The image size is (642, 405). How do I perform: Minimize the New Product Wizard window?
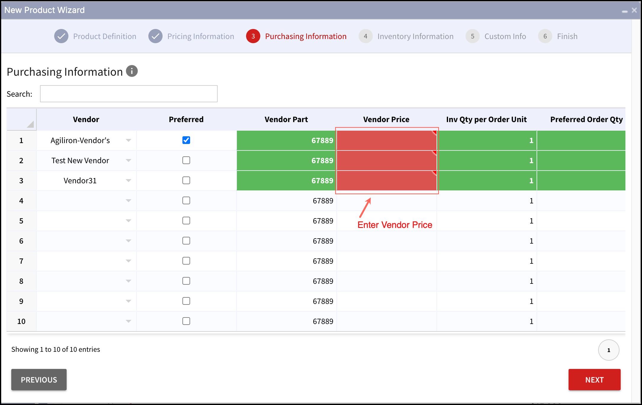[x=625, y=11]
